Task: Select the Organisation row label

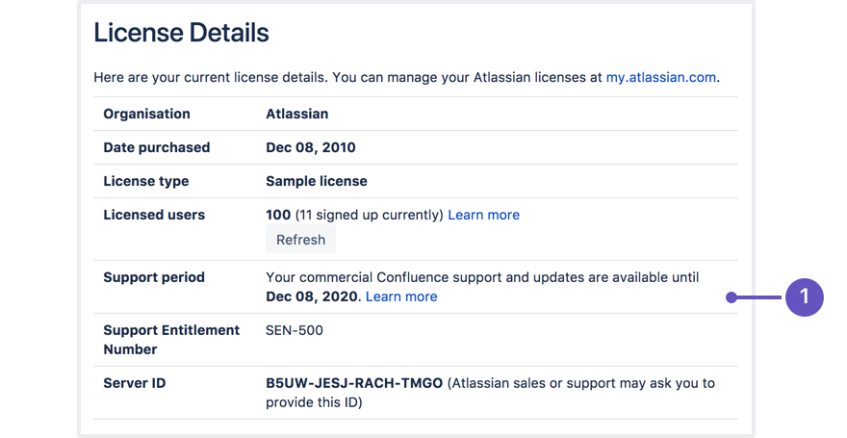Action: click(x=146, y=114)
